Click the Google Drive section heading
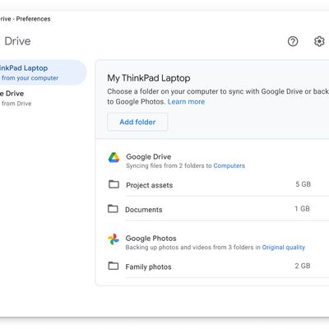Screen dimensions: 329x329 click(x=149, y=157)
